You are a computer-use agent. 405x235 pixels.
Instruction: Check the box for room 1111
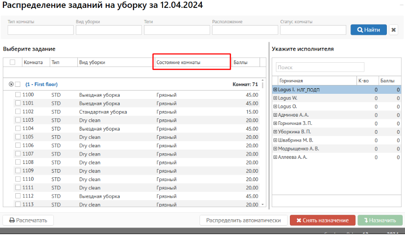(x=18, y=188)
